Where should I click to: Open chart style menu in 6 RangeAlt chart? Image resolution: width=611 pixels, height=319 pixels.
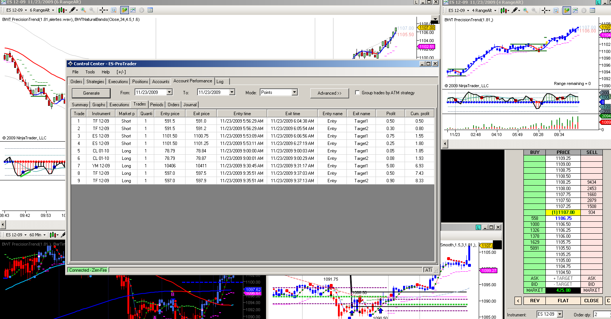tap(62, 10)
